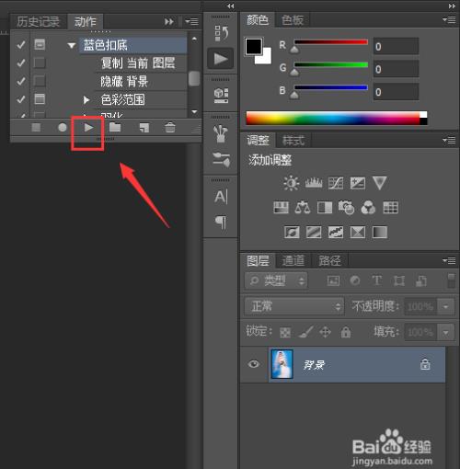Add a Color Balance scales icon
460x469 pixels.
[x=303, y=208]
